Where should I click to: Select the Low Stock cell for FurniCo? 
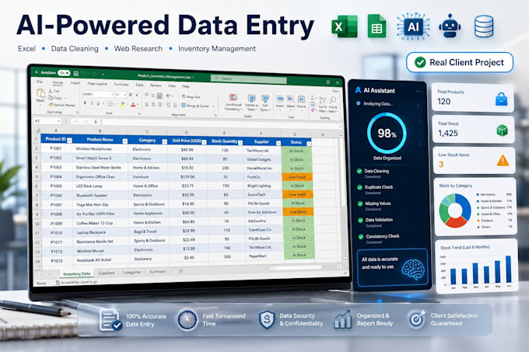(297, 177)
